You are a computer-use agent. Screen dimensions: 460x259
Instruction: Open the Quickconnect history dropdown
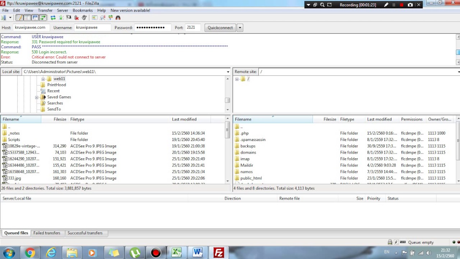point(240,28)
